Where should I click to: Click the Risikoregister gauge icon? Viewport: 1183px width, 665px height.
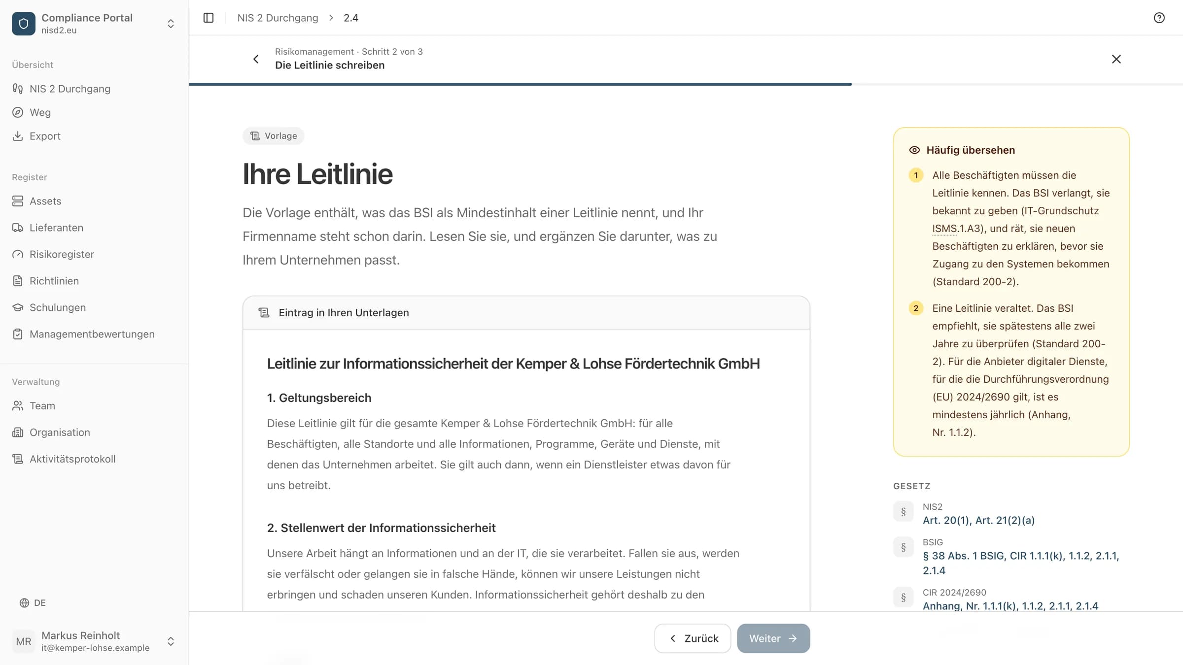(x=18, y=254)
